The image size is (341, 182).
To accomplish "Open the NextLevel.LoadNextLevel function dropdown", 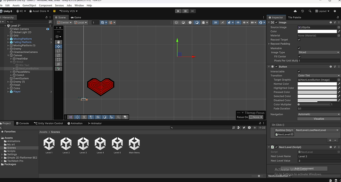I will (x=317, y=130).
